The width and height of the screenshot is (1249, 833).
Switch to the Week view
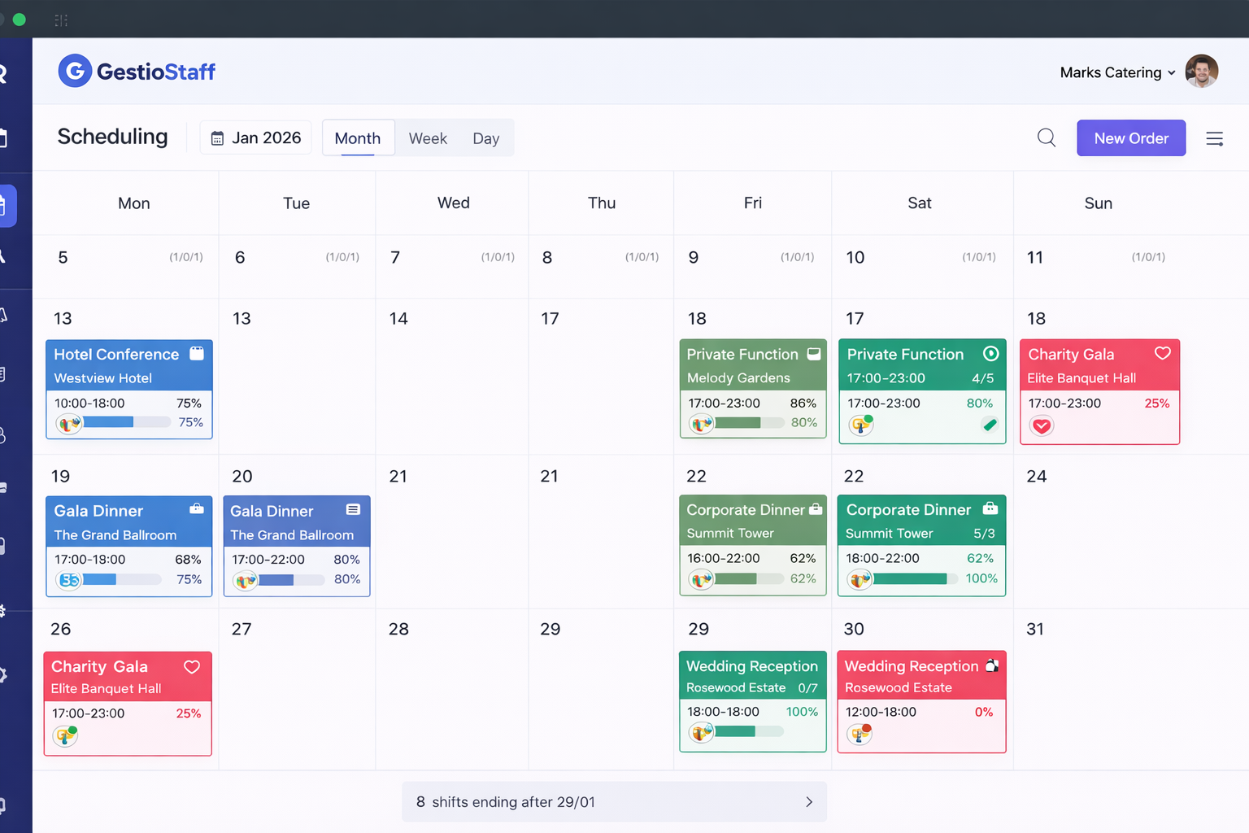428,137
